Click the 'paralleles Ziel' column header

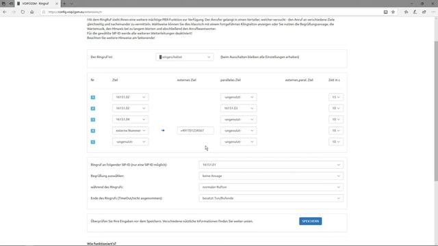point(231,80)
